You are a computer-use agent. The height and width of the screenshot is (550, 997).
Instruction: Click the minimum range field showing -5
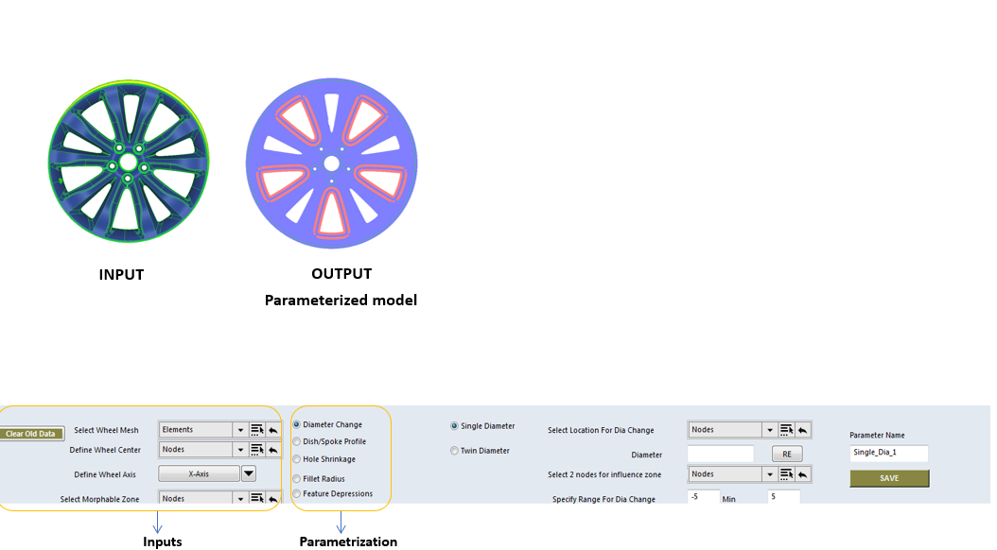click(703, 497)
